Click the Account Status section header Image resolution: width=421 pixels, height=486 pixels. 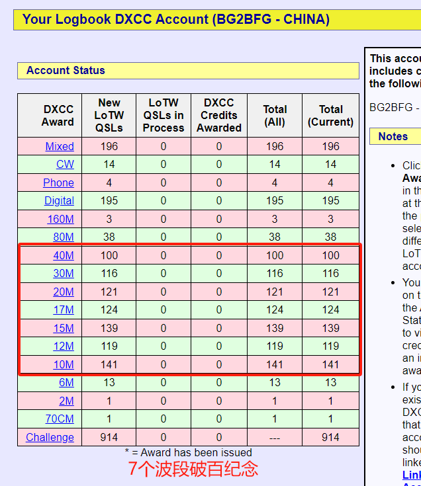tap(188, 71)
